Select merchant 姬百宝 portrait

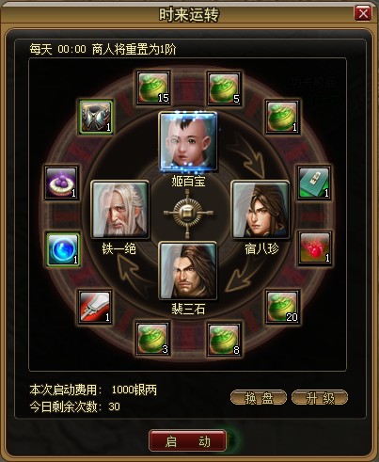(x=188, y=142)
